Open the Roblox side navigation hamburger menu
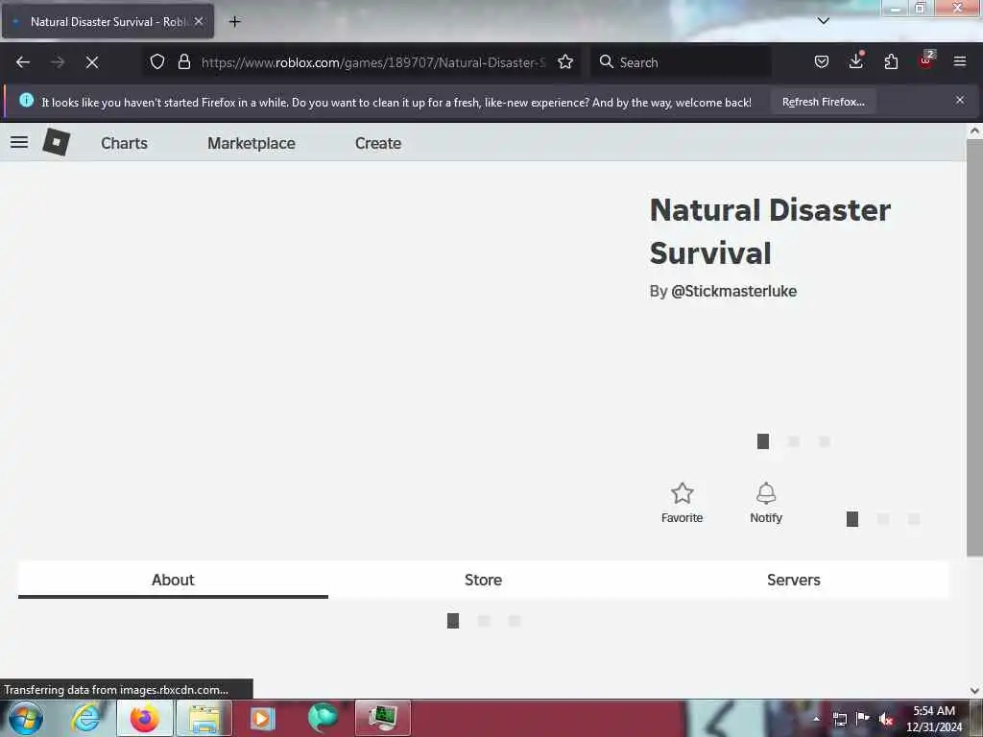This screenshot has width=983, height=737. 19,142
